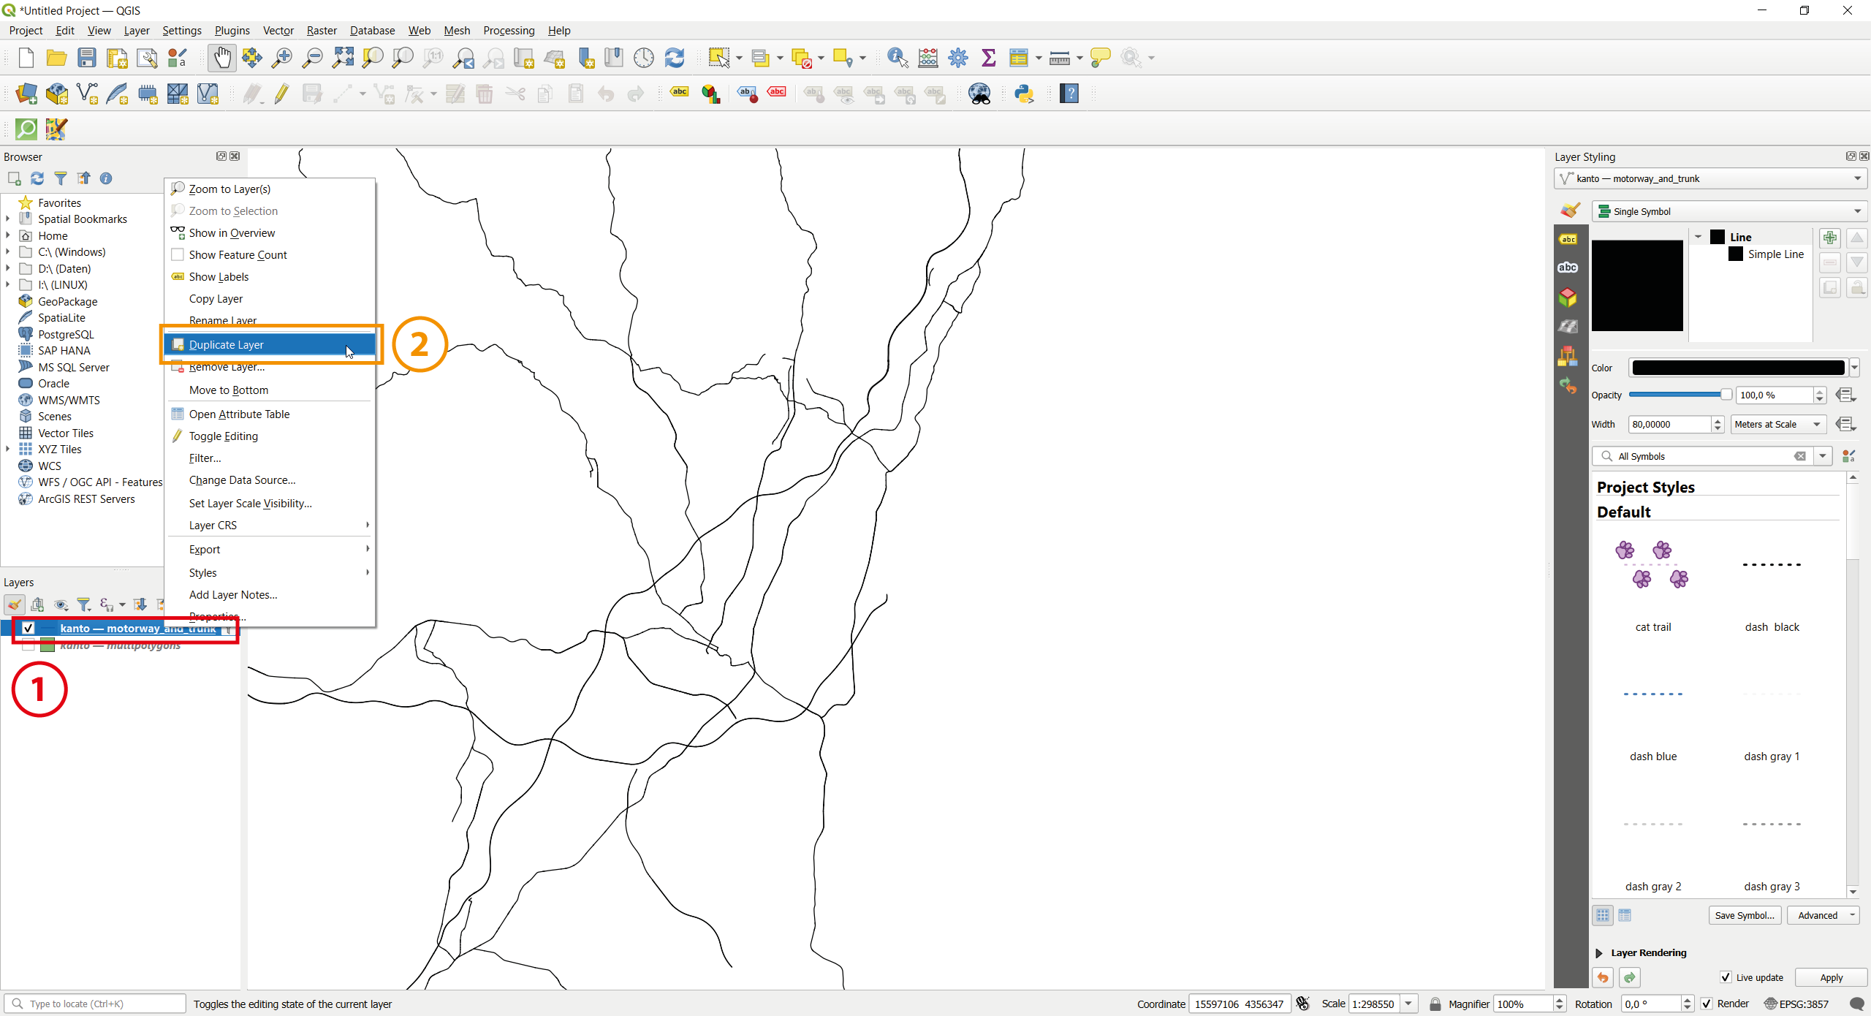Disable the Live update checkbox
The image size is (1871, 1016).
coord(1726,977)
